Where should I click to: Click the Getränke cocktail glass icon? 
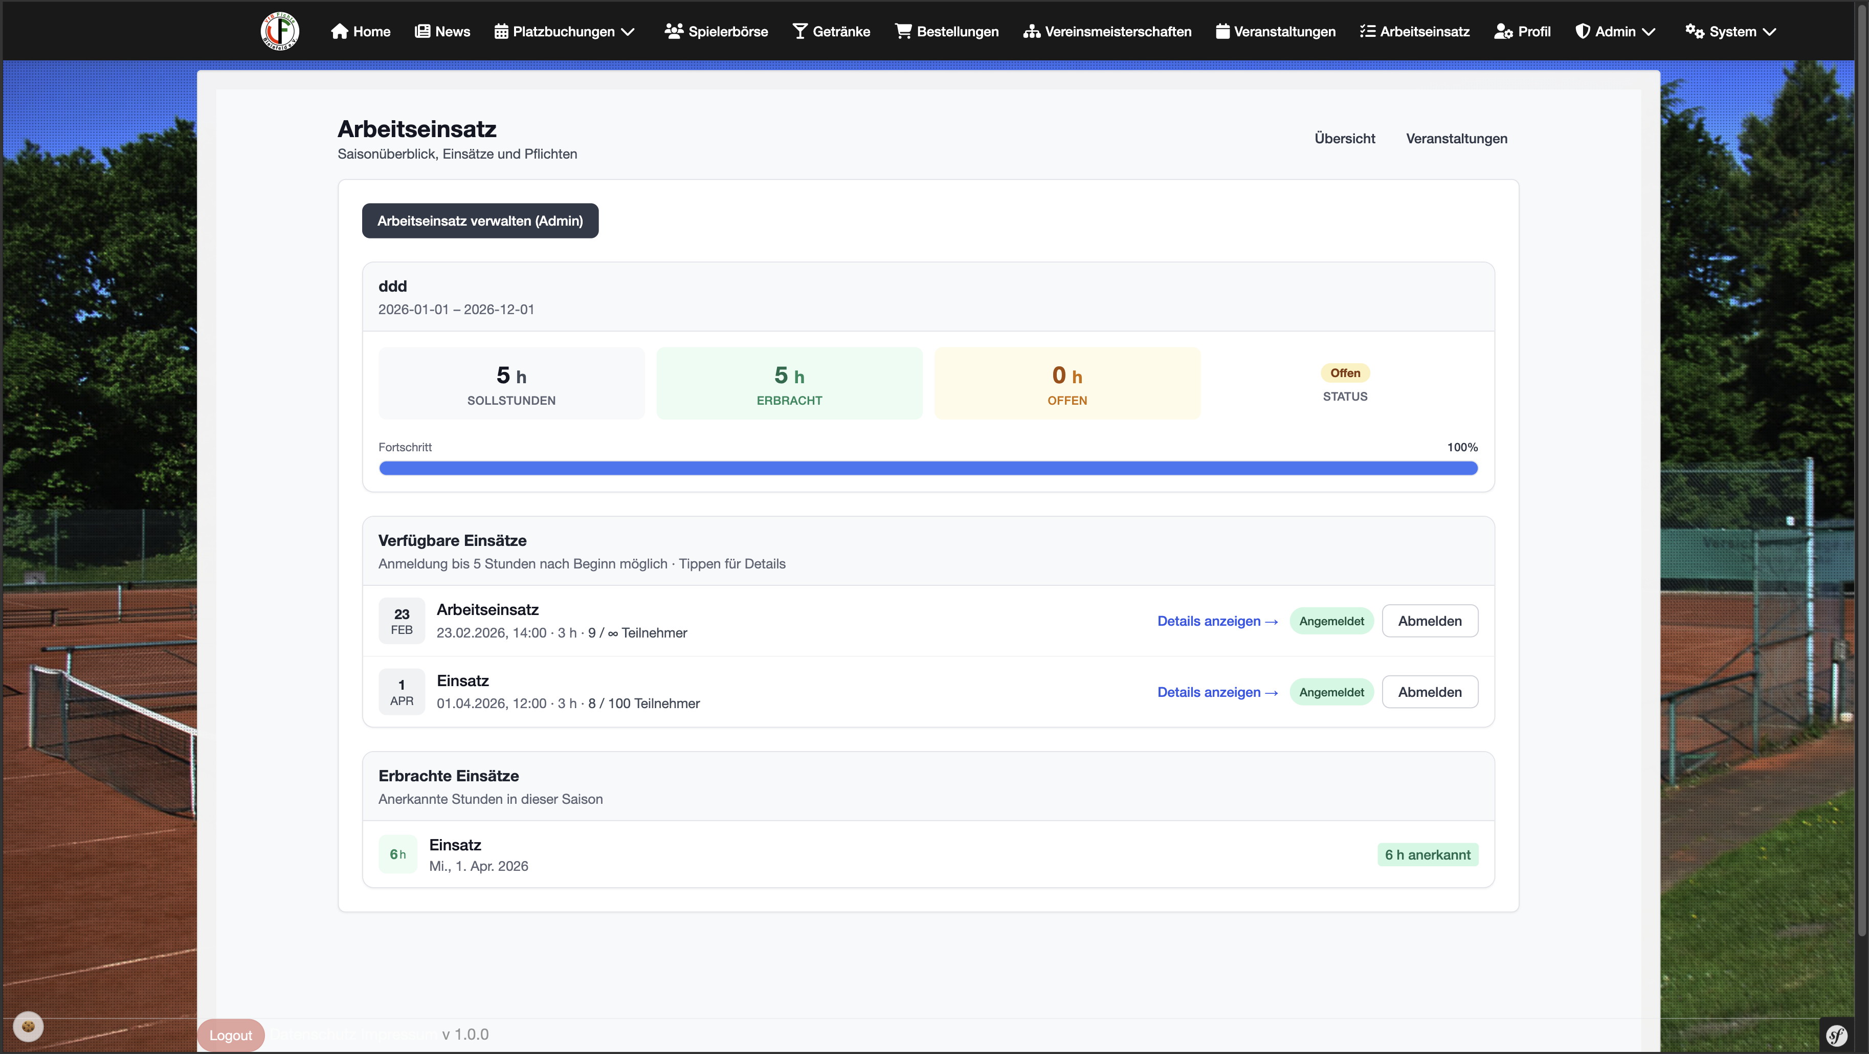point(799,31)
